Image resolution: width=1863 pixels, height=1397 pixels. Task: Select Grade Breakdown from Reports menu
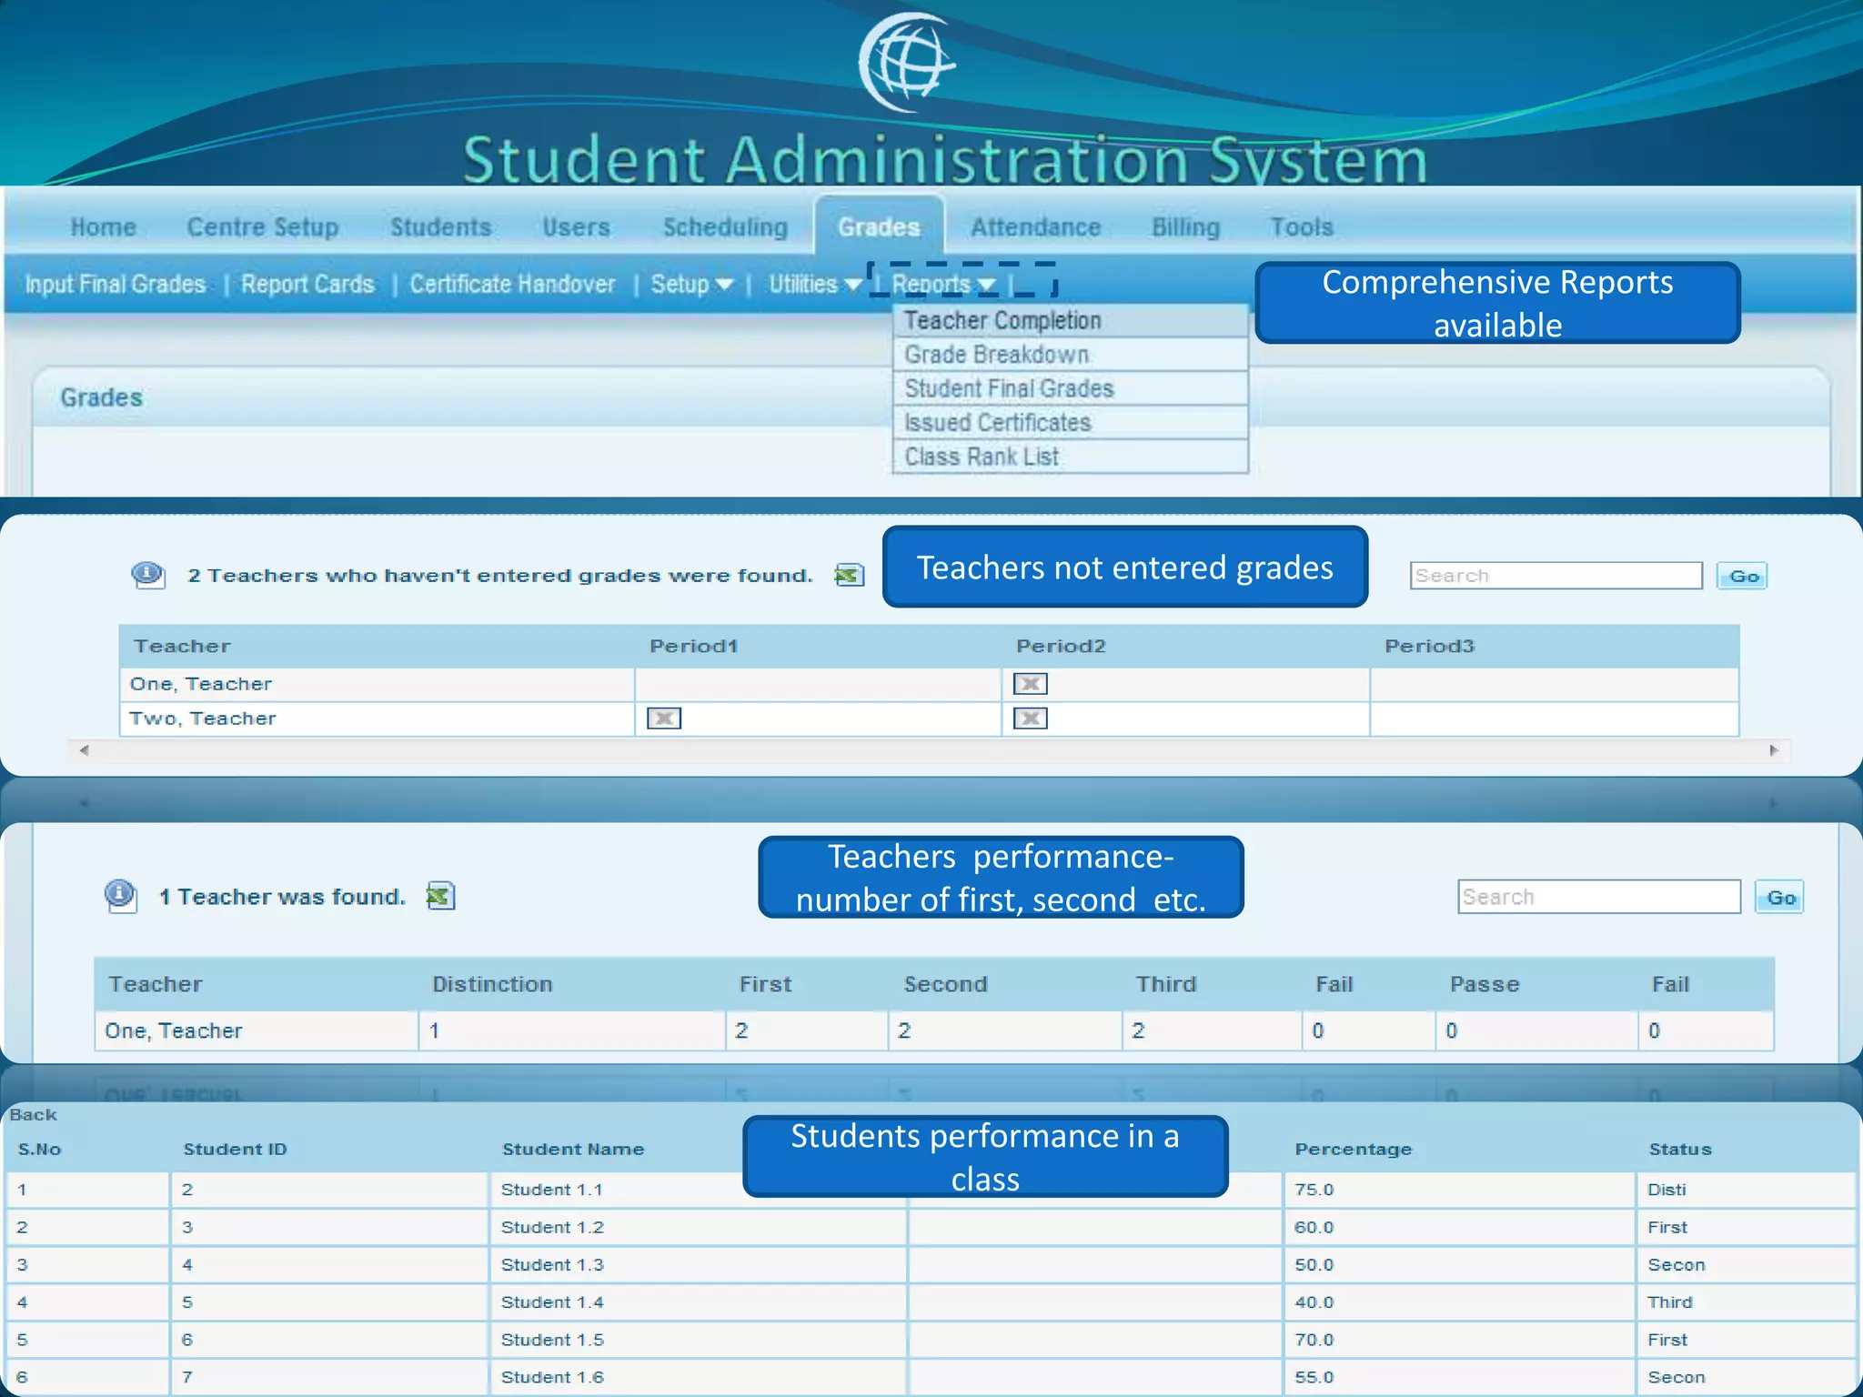[x=996, y=355]
